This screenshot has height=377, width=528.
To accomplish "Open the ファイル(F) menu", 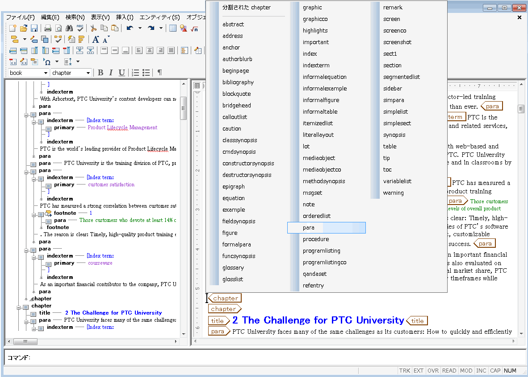I will (x=21, y=17).
